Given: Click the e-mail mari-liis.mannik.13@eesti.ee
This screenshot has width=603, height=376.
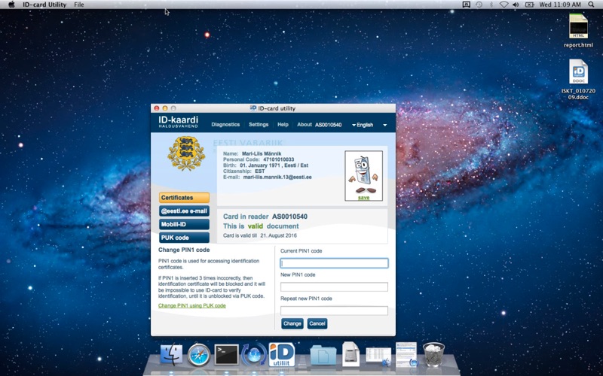Looking at the screenshot, I should (277, 177).
